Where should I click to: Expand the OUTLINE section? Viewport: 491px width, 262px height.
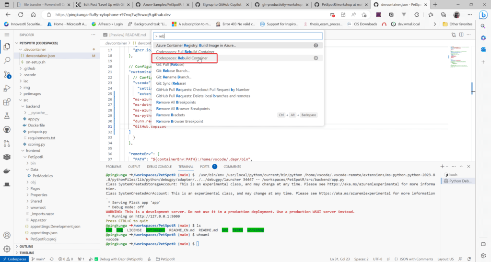[26, 246]
